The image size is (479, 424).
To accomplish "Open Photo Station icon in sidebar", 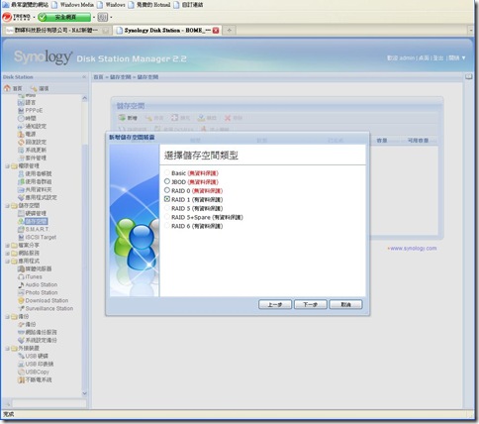I will [x=21, y=292].
